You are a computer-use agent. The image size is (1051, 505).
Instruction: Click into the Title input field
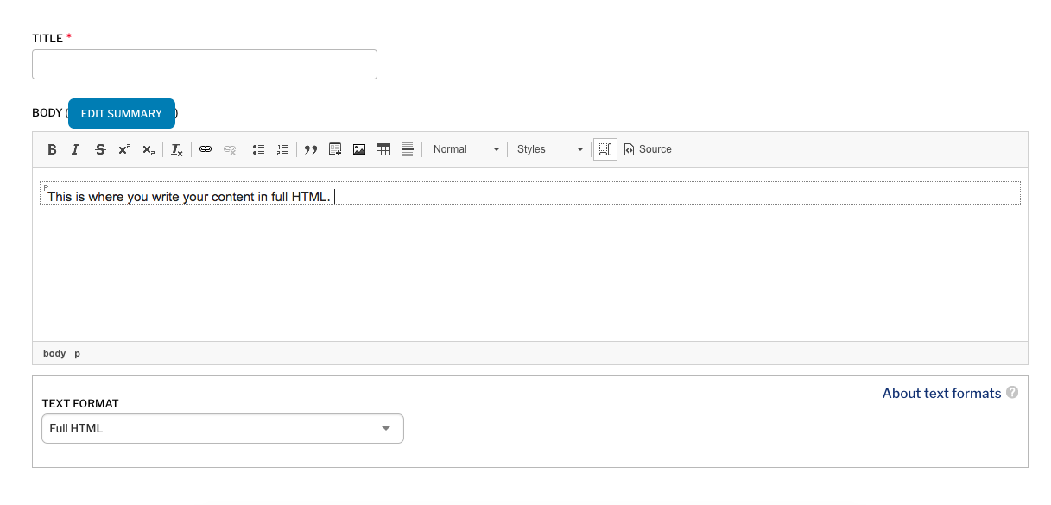coord(205,65)
